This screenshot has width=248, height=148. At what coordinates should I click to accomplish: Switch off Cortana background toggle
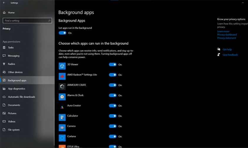(x=112, y=136)
